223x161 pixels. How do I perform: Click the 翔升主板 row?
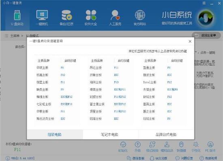(x=110, y=82)
